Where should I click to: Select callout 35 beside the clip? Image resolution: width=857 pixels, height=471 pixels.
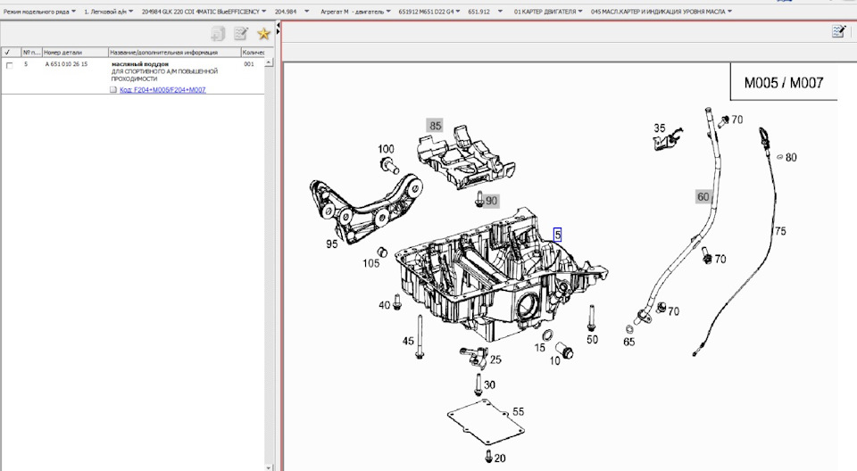(x=660, y=128)
